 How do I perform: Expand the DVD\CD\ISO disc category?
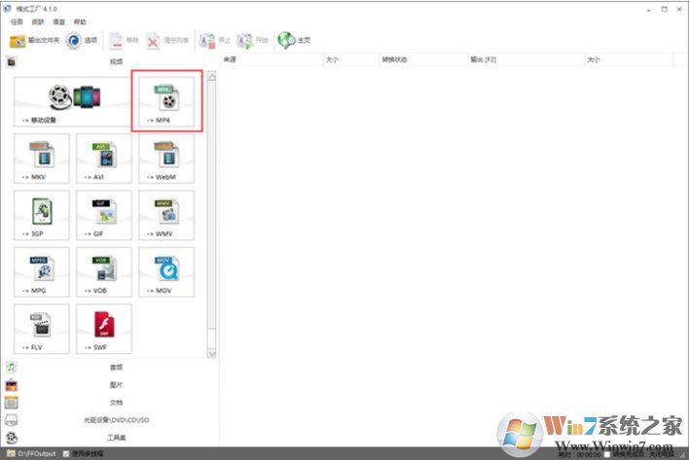tap(116, 420)
